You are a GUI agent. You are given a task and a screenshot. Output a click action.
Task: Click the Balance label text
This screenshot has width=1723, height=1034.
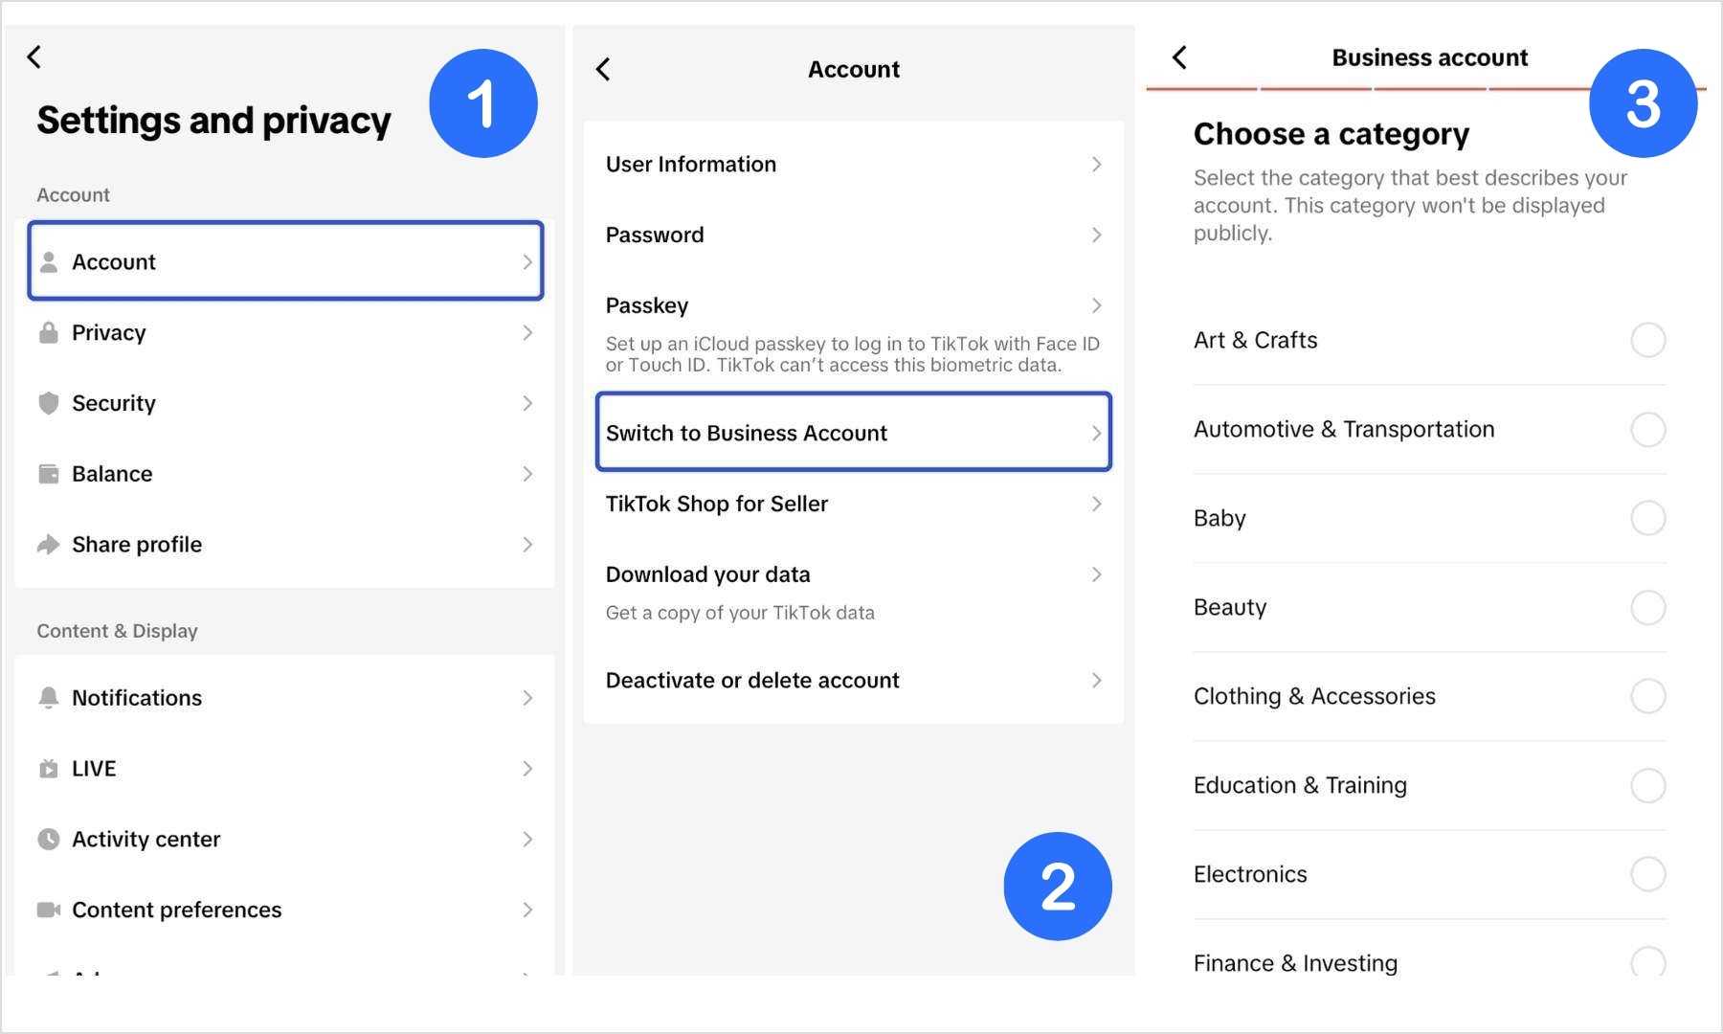pyautogui.click(x=112, y=474)
